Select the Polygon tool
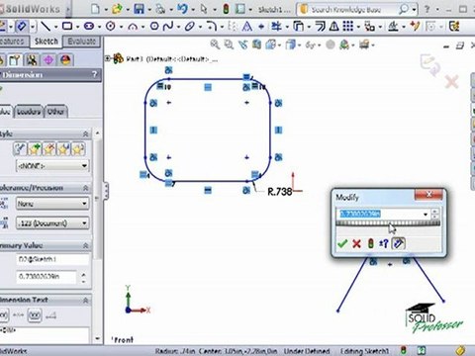This screenshot has height=356, width=475. click(154, 26)
